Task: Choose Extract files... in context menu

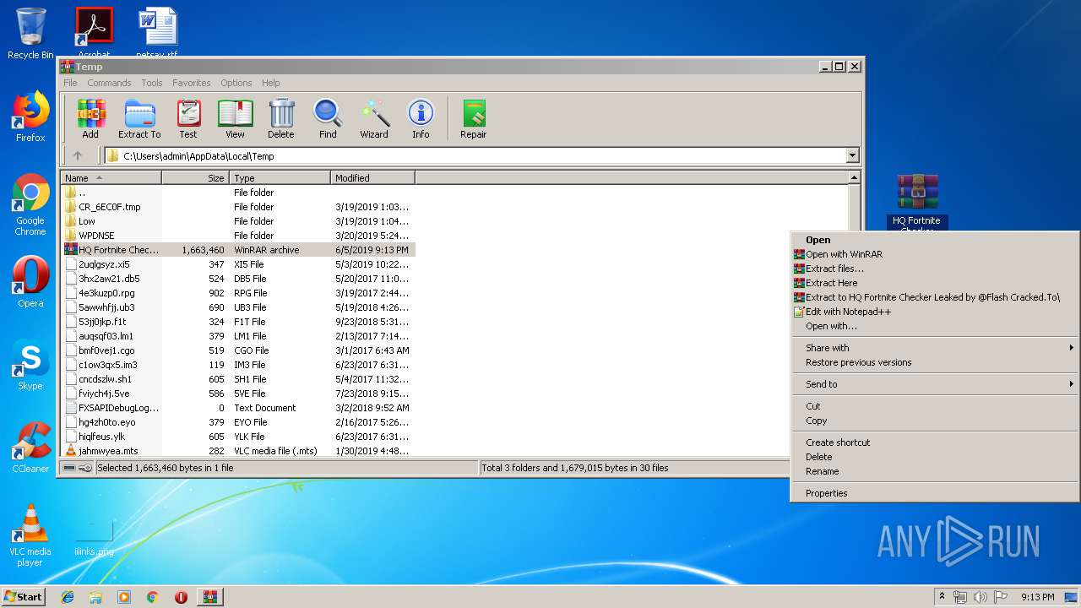Action: [936, 269]
